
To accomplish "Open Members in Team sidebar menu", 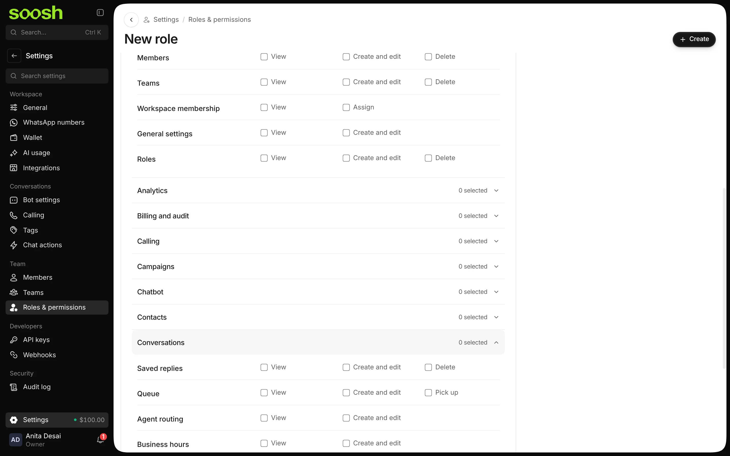I will tap(57, 277).
